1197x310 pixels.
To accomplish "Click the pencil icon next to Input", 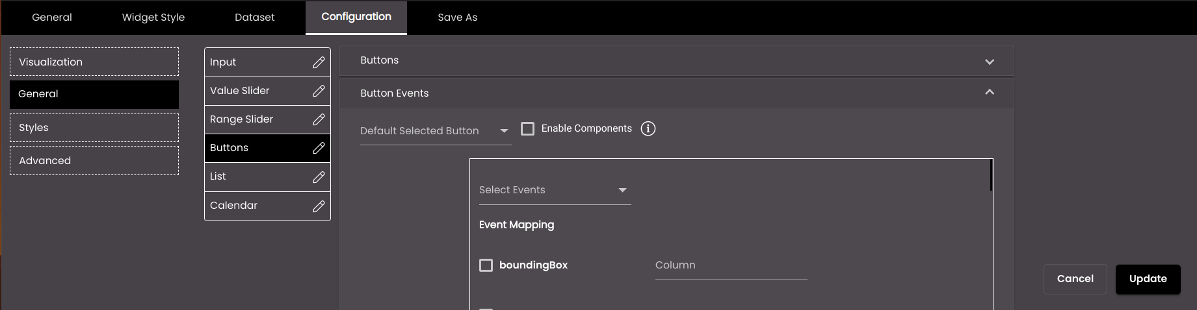I will [x=319, y=62].
